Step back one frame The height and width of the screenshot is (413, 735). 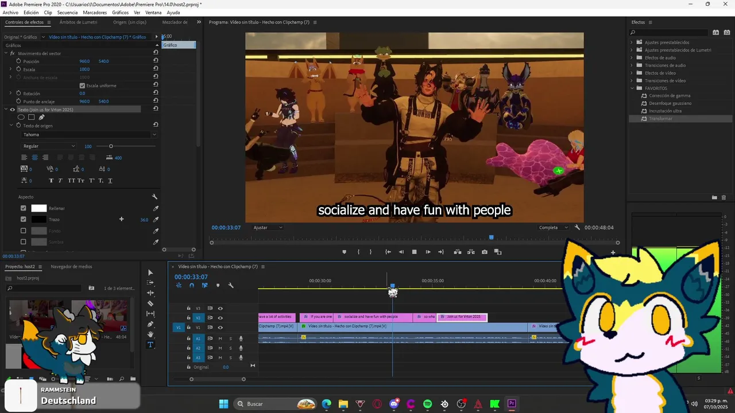point(401,252)
